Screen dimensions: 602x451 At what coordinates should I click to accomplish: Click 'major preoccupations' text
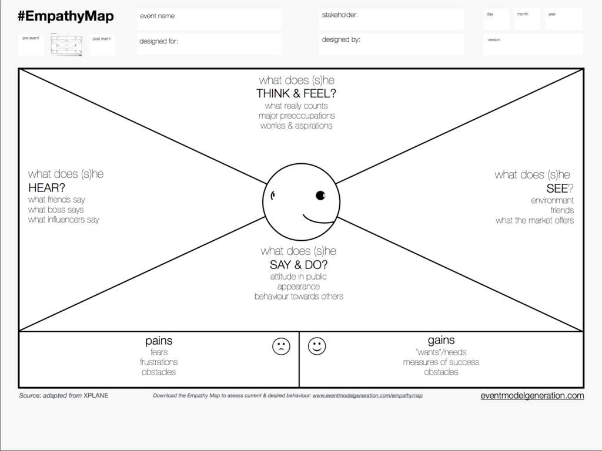click(x=296, y=116)
